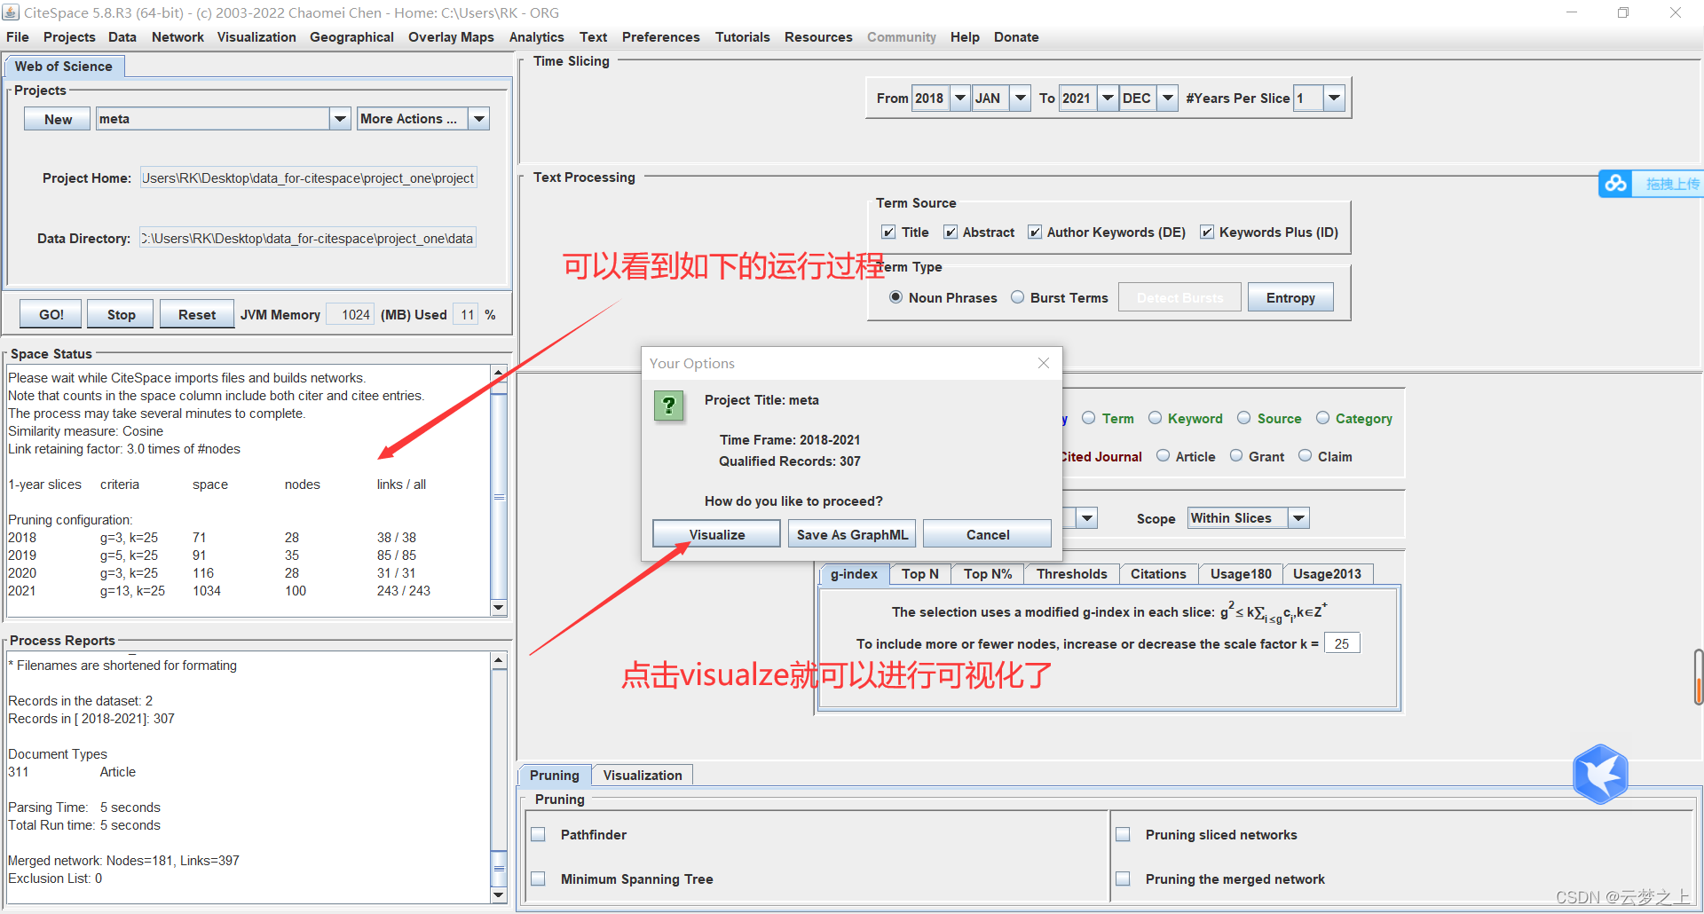
Task: Click the Stop button
Action: pos(121,314)
